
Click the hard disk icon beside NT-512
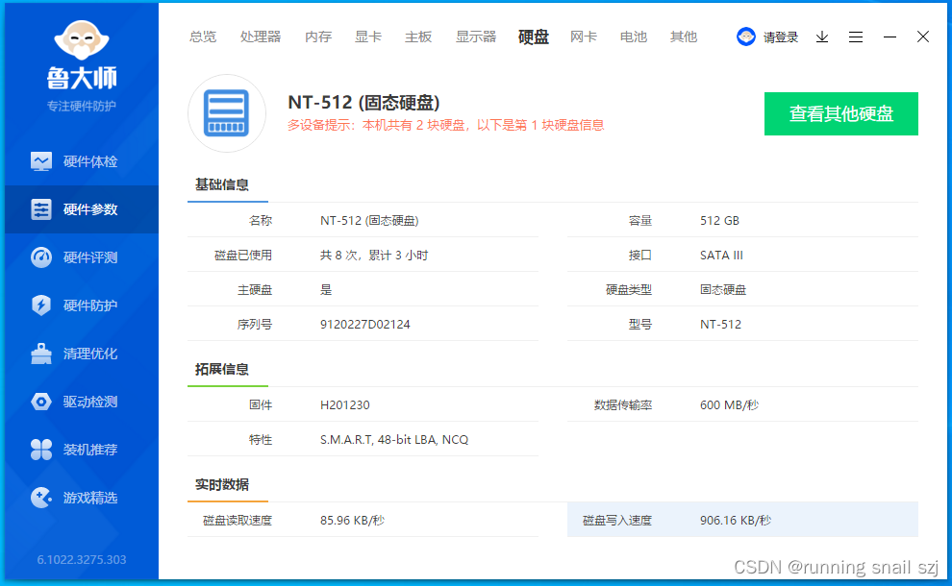pos(227,112)
